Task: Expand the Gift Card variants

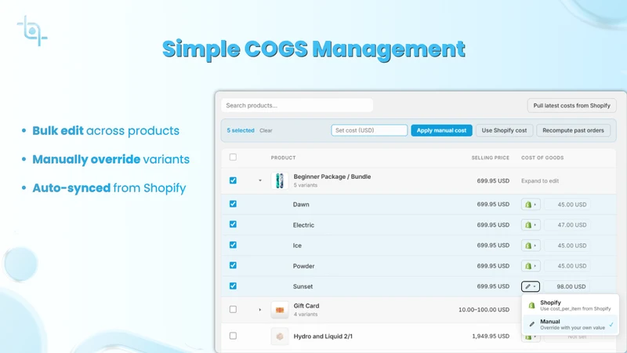Action: point(260,310)
